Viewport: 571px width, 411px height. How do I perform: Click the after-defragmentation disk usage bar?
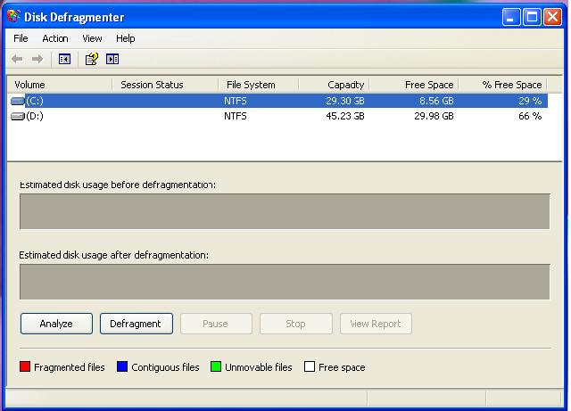(285, 282)
